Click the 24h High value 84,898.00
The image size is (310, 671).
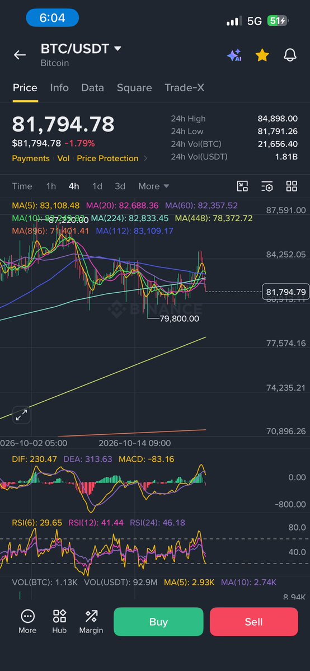click(278, 119)
